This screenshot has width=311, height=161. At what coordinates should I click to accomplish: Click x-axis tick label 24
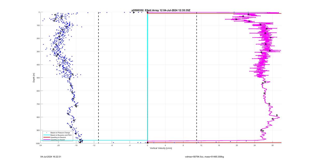(x=255, y=145)
